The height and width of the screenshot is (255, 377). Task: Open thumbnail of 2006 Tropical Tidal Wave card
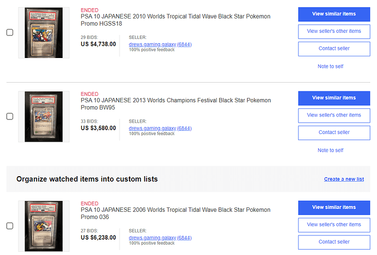point(44,226)
